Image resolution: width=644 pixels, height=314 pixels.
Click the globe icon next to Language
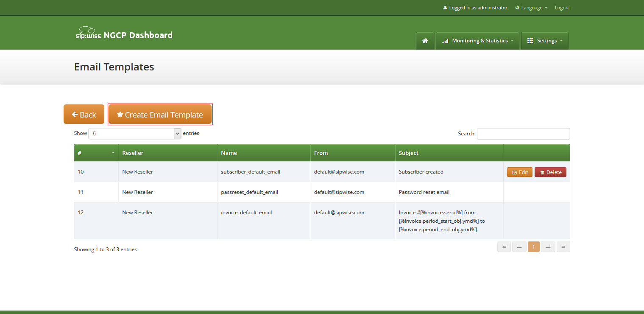tap(517, 7)
